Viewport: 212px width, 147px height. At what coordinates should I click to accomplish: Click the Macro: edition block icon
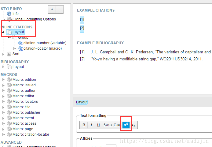pyautogui.click(x=9, y=80)
